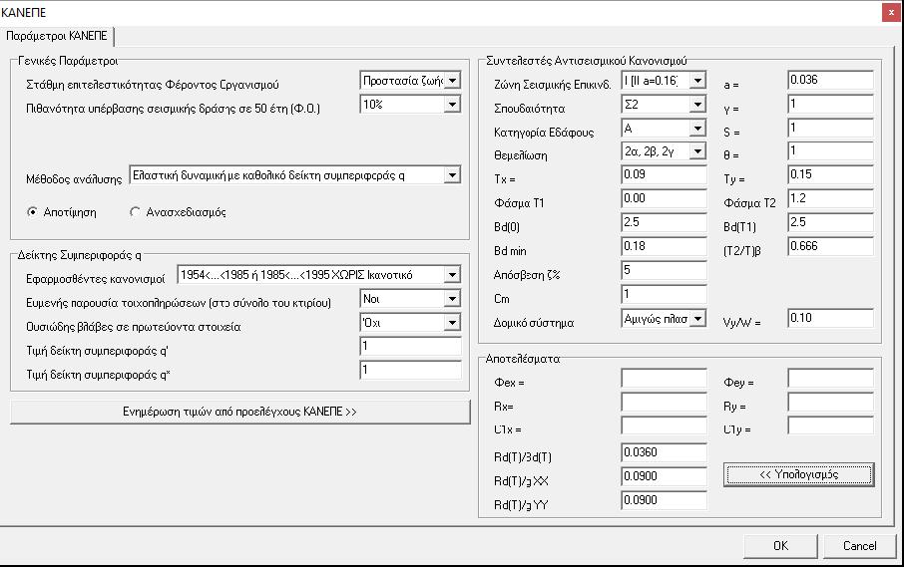This screenshot has height=567, width=904.
Task: Click the Απόσβεση ζ% field
Action: (x=664, y=271)
